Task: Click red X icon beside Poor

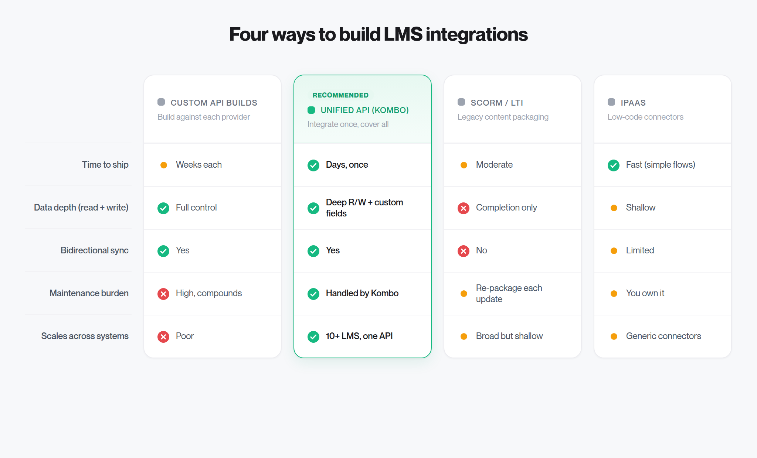Action: tap(163, 337)
